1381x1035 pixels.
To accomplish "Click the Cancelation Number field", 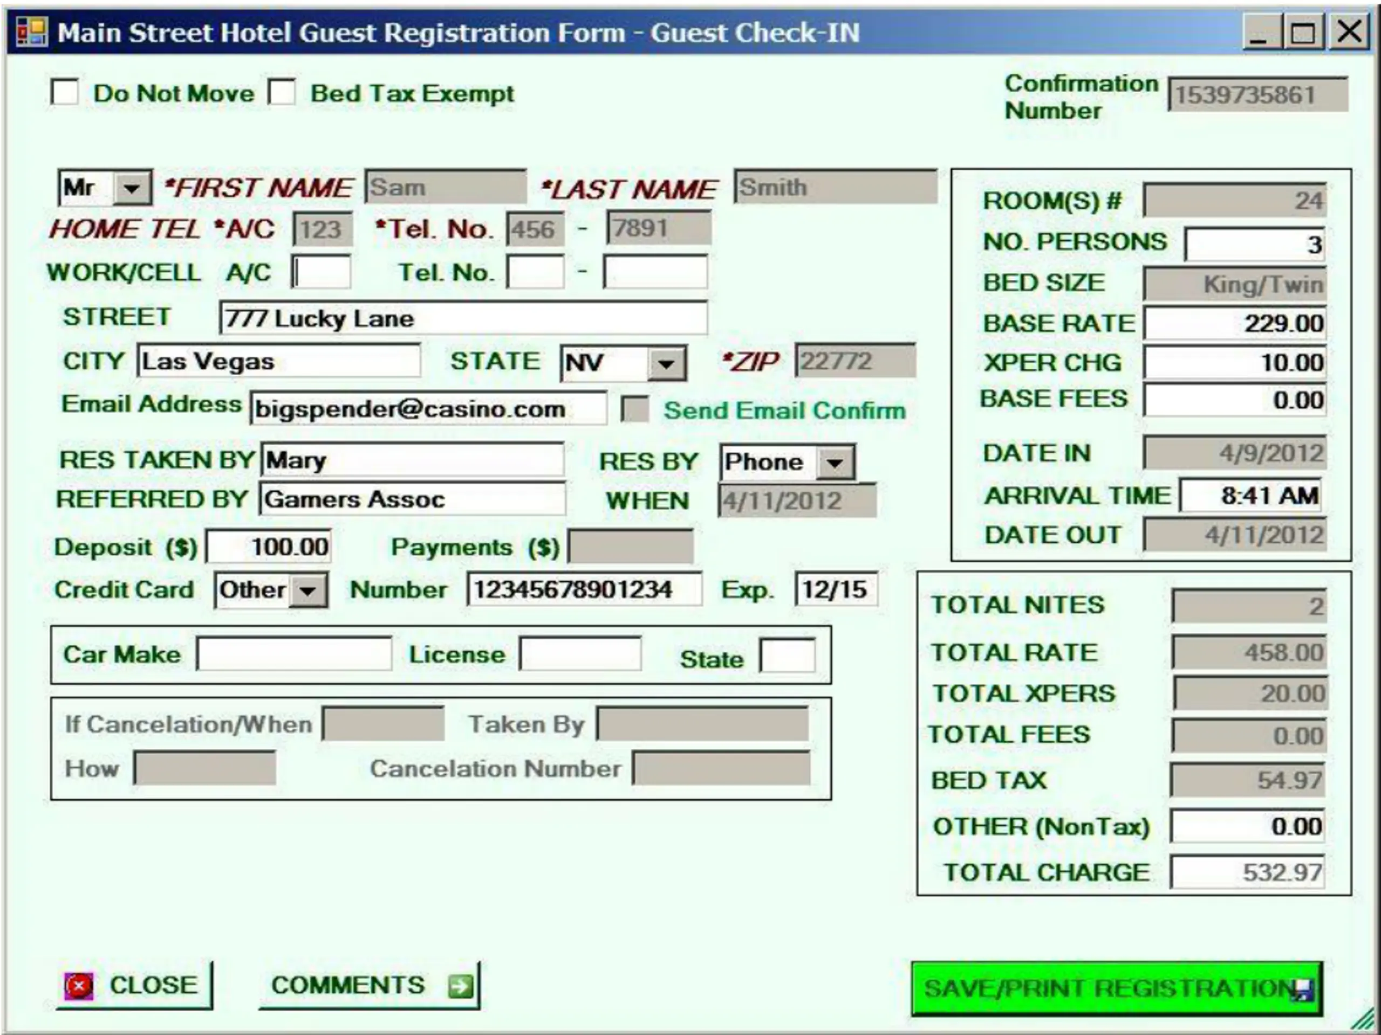I will (x=722, y=768).
